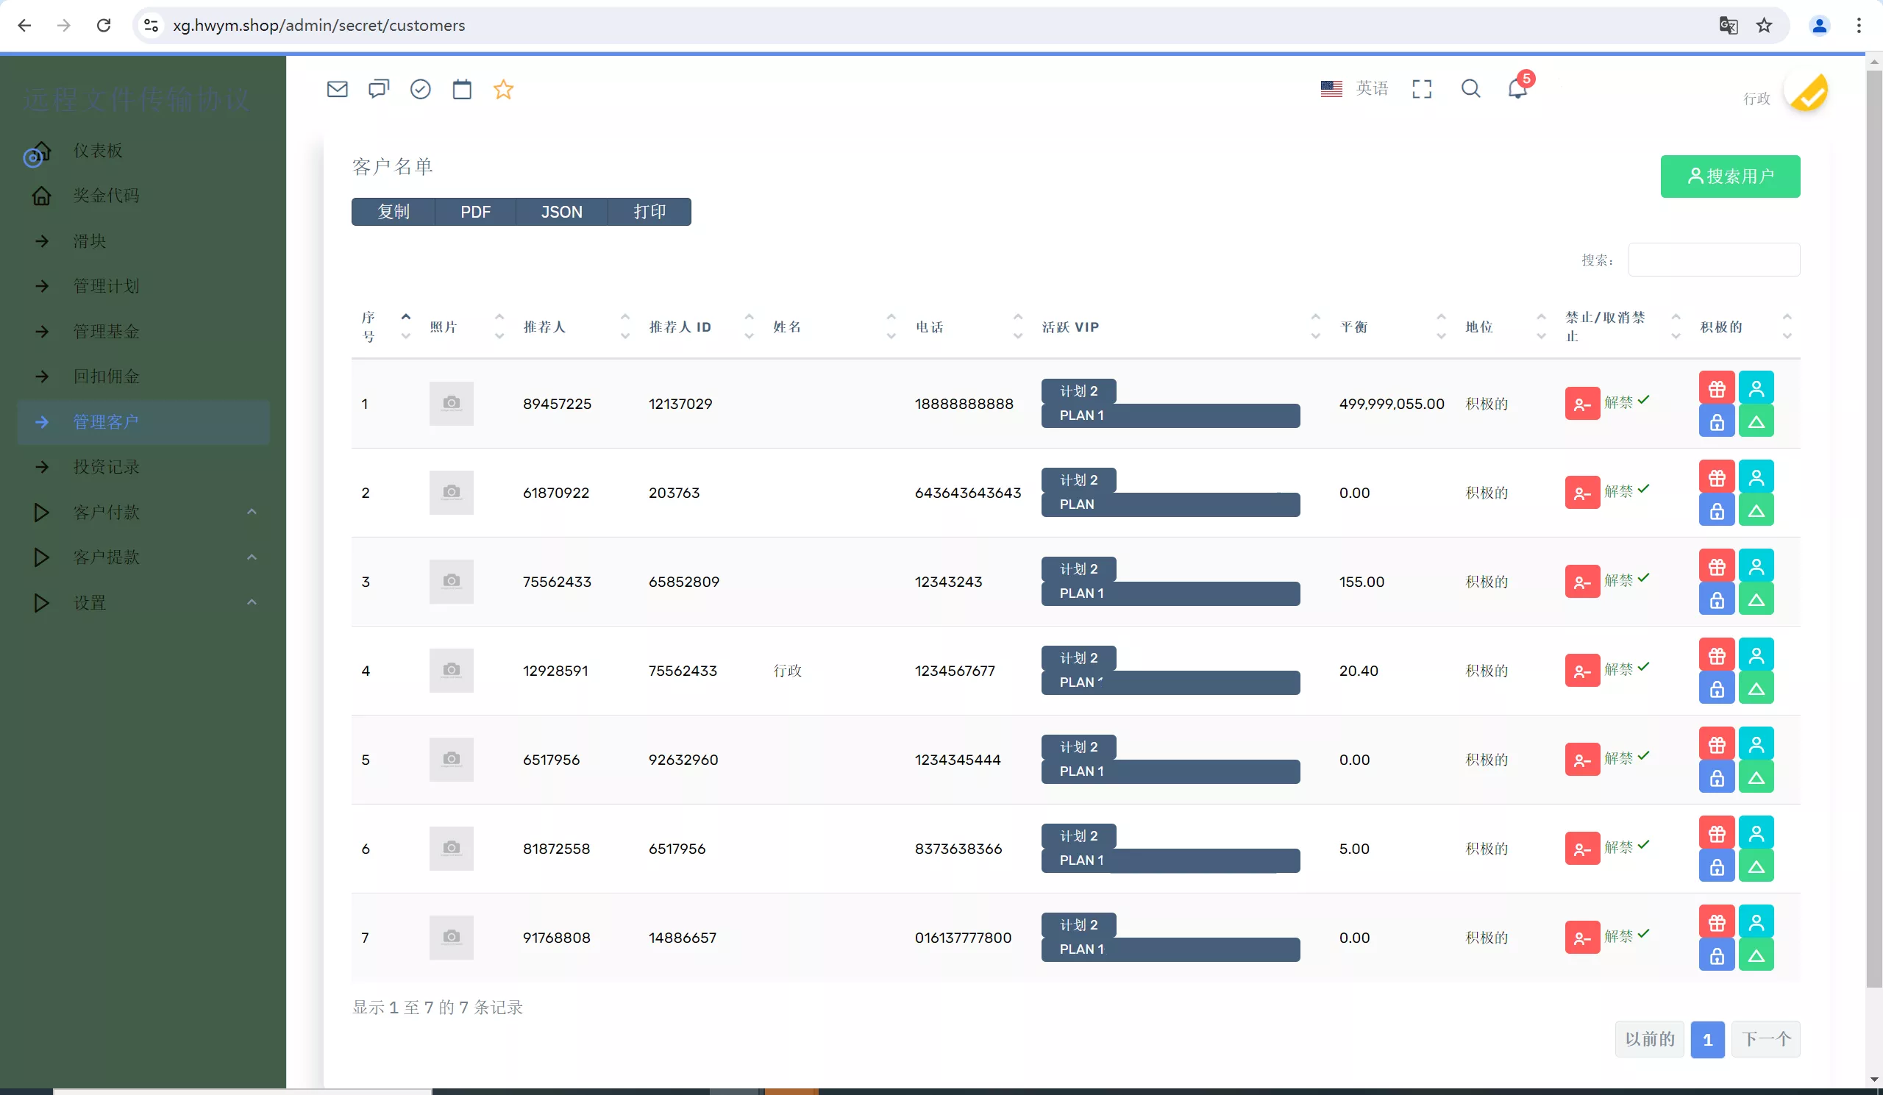Toggle ban button for customer row 2
This screenshot has width=1883, height=1095.
(1582, 493)
